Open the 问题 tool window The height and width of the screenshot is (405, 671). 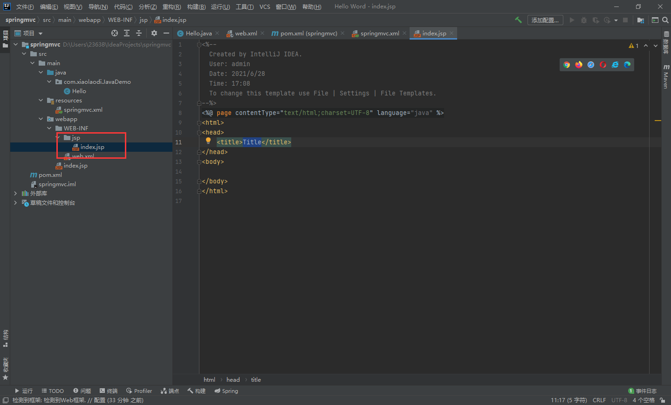pos(82,391)
